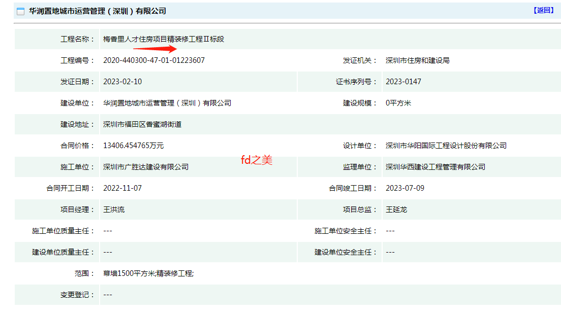
Task: Click the window icon beside company title
Action: pyautogui.click(x=20, y=11)
